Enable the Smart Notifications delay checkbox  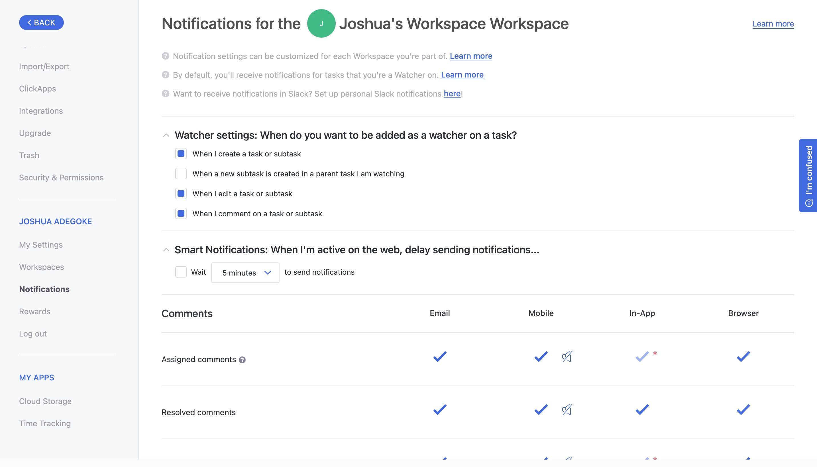tap(180, 272)
